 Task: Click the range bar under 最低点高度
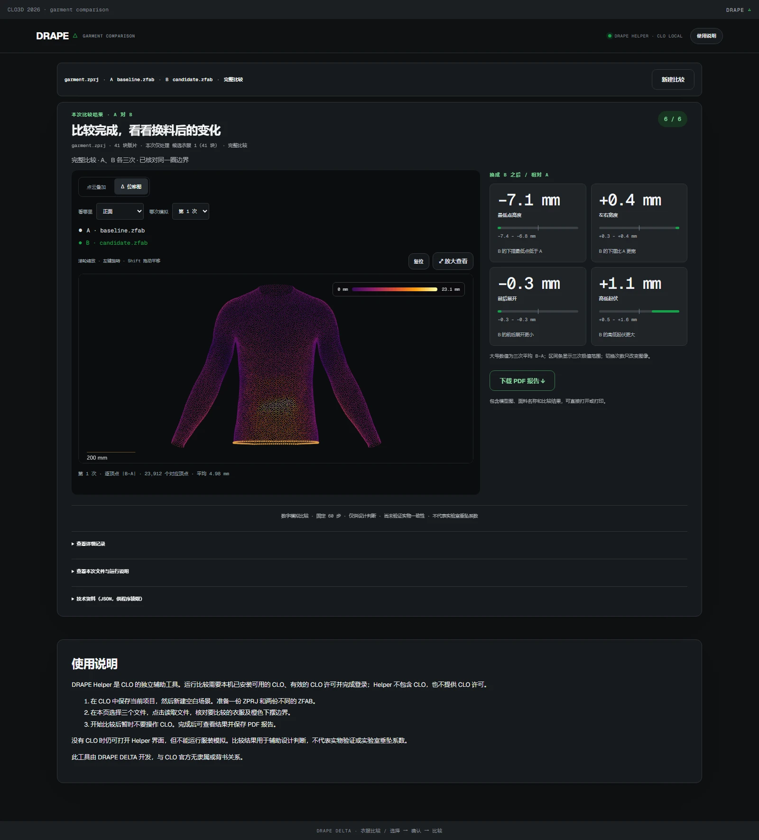point(538,228)
